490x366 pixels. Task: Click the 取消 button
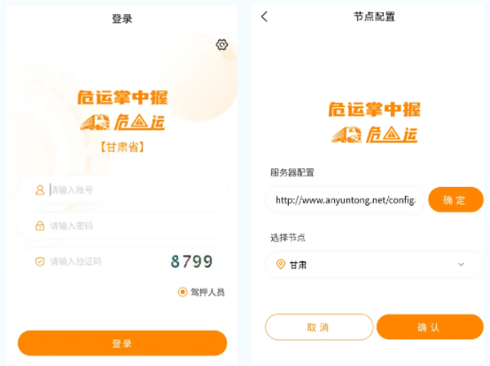[319, 327]
